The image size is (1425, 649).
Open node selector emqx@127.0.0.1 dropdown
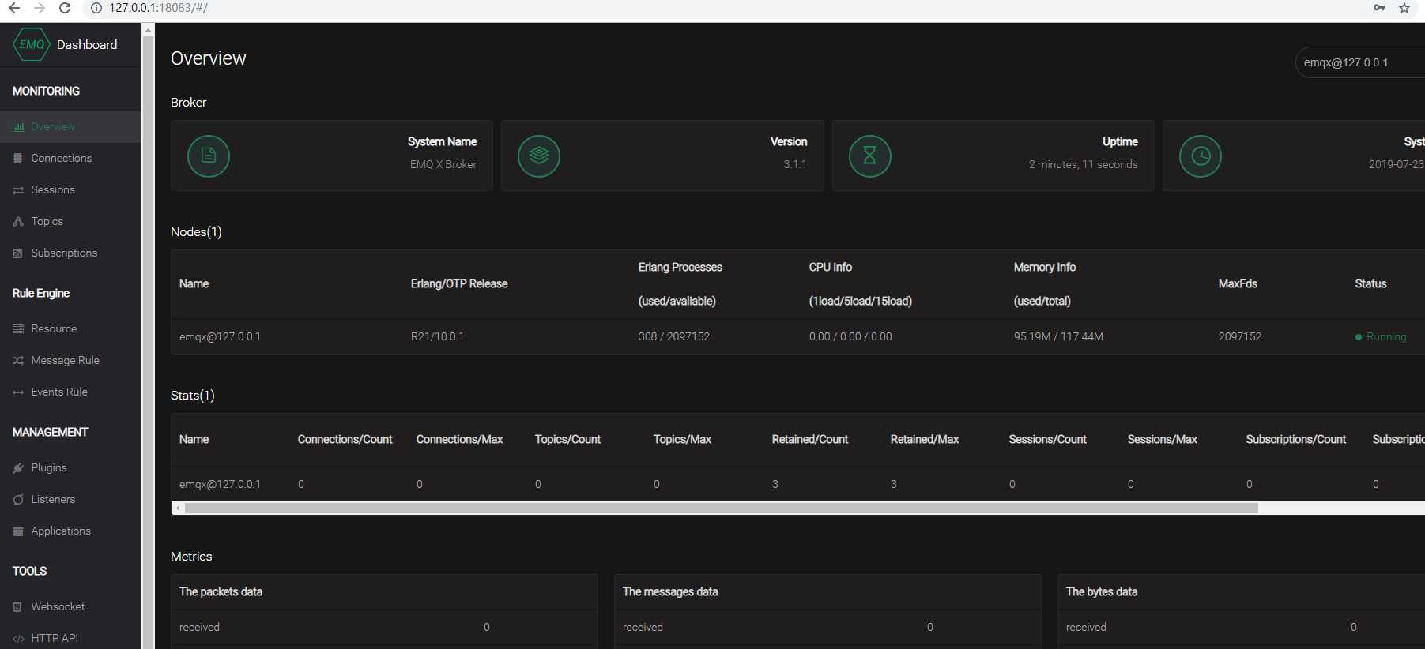[x=1360, y=62]
